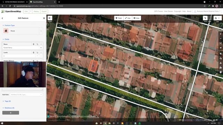The height and width of the screenshot is (125, 223).
Task: Close the Edit feature panel
Action: click(44, 18)
